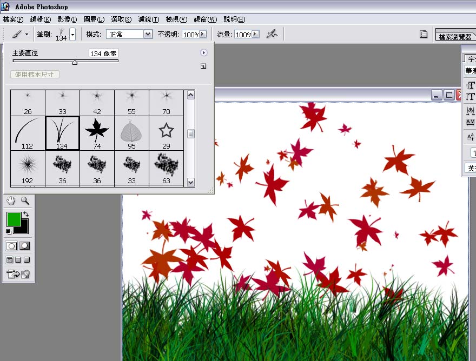Open the 模式 blend mode dropdown
Image resolution: width=476 pixels, height=361 pixels.
tap(148, 34)
